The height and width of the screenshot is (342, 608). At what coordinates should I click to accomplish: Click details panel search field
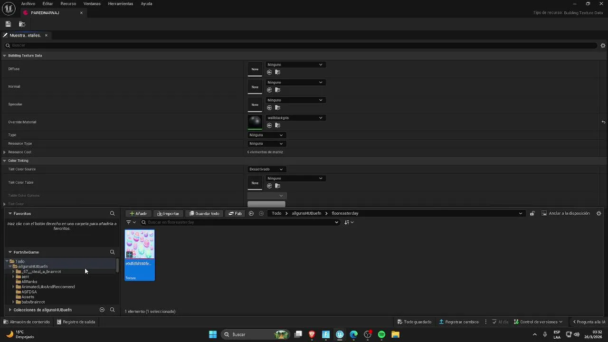coord(302,46)
